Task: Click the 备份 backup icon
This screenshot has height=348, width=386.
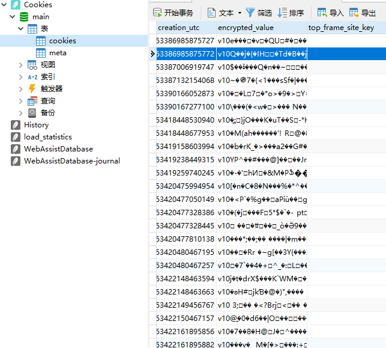Action: coord(32,113)
